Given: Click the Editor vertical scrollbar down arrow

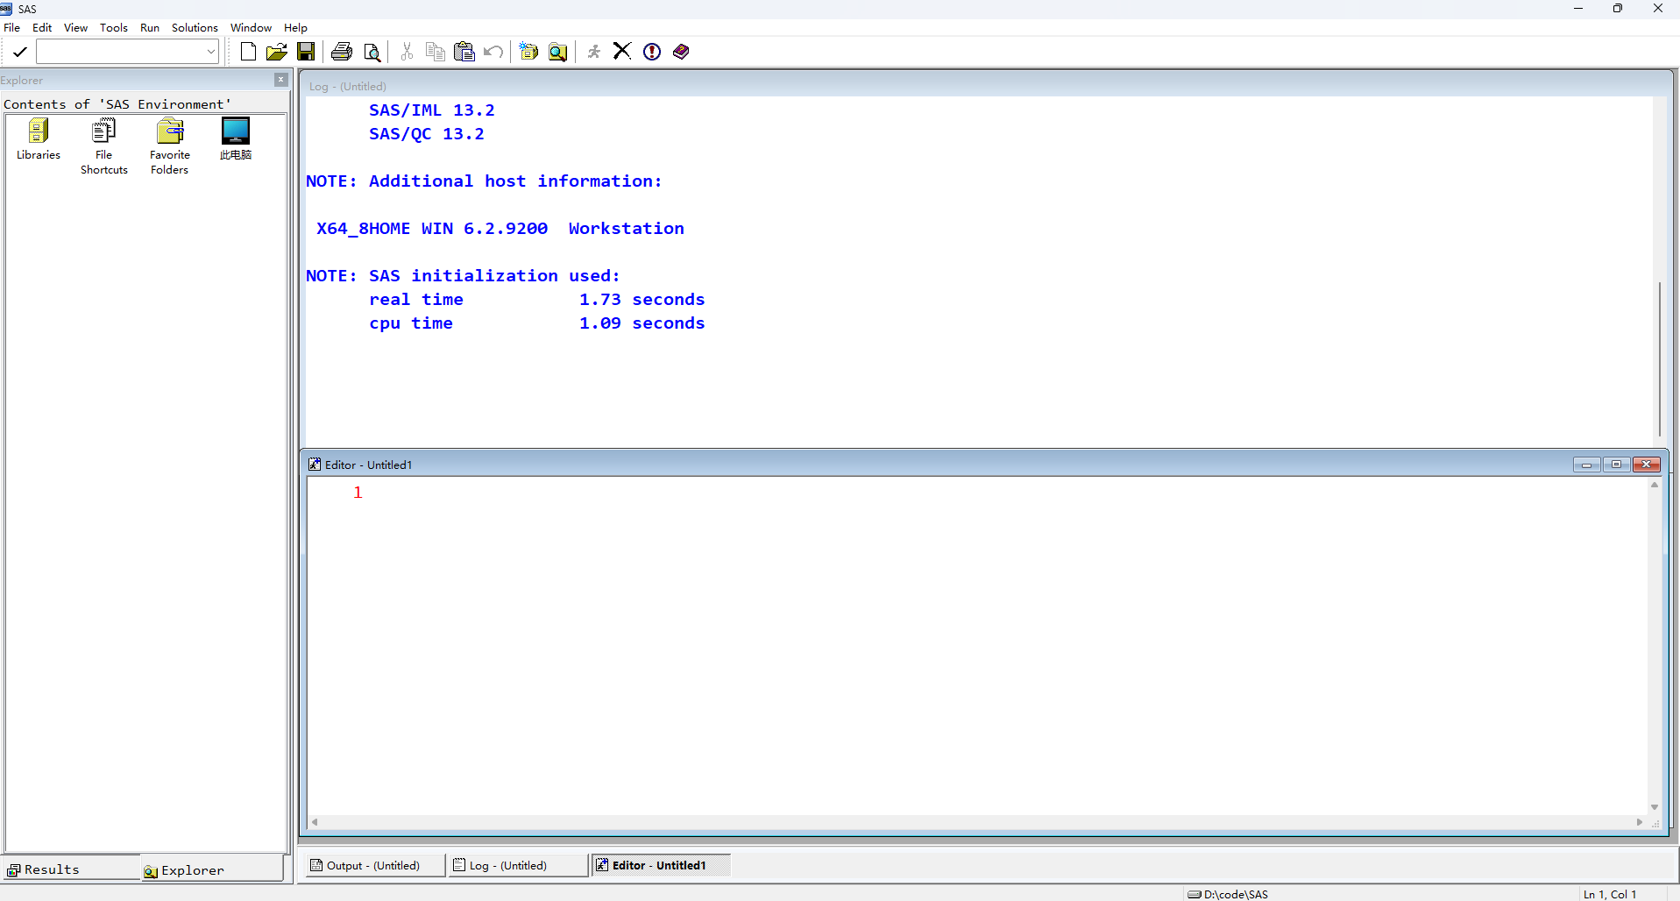Looking at the screenshot, I should click(1655, 807).
